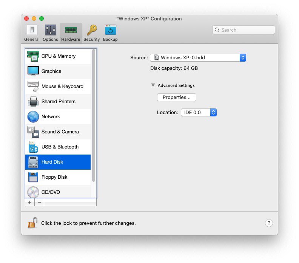Screen dimensions: 299x263
Task: Select the "Sound & Camera" list label
Action: pos(60,132)
